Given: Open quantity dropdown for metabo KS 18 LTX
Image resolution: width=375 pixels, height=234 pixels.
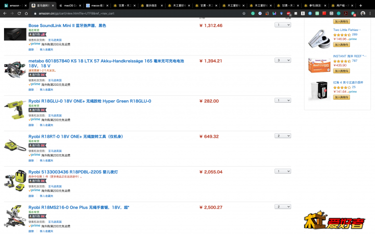Looking at the screenshot, I should pos(282,60).
